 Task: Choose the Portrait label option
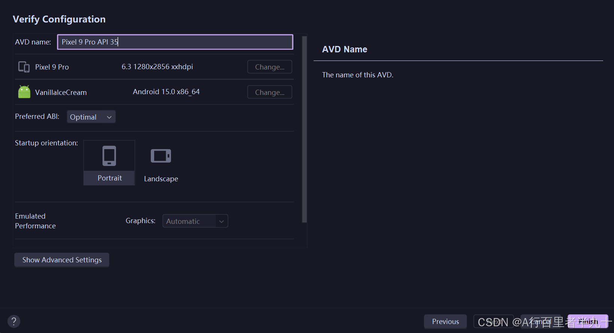(x=110, y=178)
